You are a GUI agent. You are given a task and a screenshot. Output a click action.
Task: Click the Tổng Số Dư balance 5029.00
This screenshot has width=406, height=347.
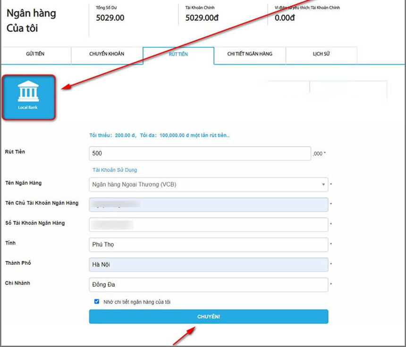tap(110, 18)
